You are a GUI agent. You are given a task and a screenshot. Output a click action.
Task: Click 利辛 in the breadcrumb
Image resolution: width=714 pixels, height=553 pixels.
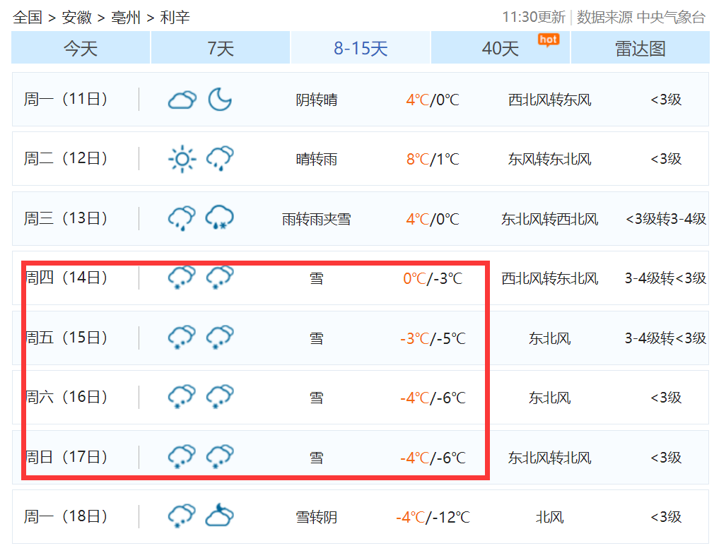coord(175,17)
